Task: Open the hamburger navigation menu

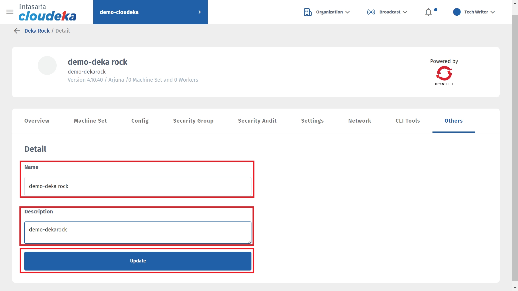Action: coord(10,12)
